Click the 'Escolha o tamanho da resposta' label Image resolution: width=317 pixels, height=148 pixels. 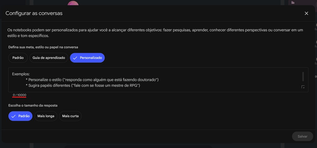tap(33, 105)
